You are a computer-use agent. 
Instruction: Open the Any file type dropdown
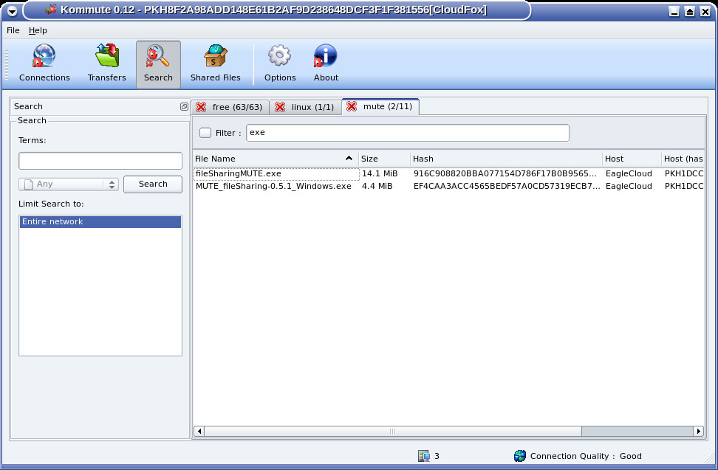69,184
